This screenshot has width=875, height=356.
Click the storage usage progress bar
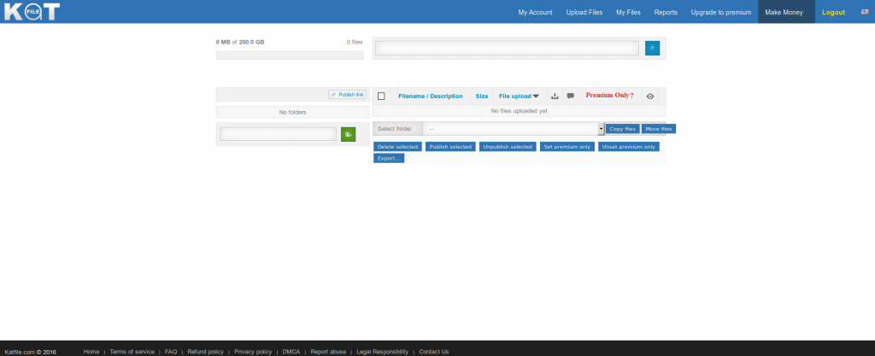[290, 55]
